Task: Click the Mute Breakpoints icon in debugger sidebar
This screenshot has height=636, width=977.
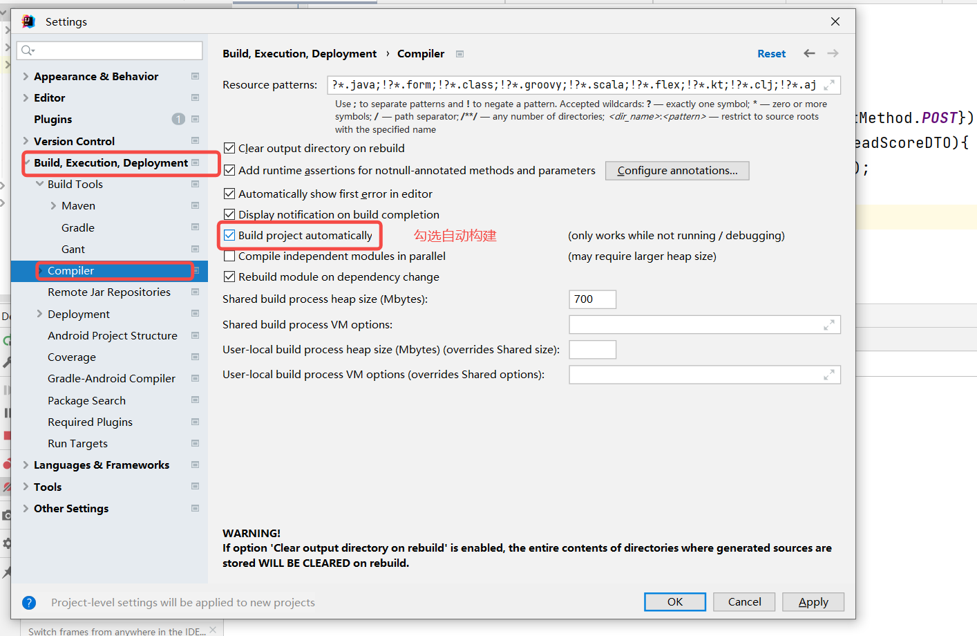Action: pyautogui.click(x=6, y=486)
